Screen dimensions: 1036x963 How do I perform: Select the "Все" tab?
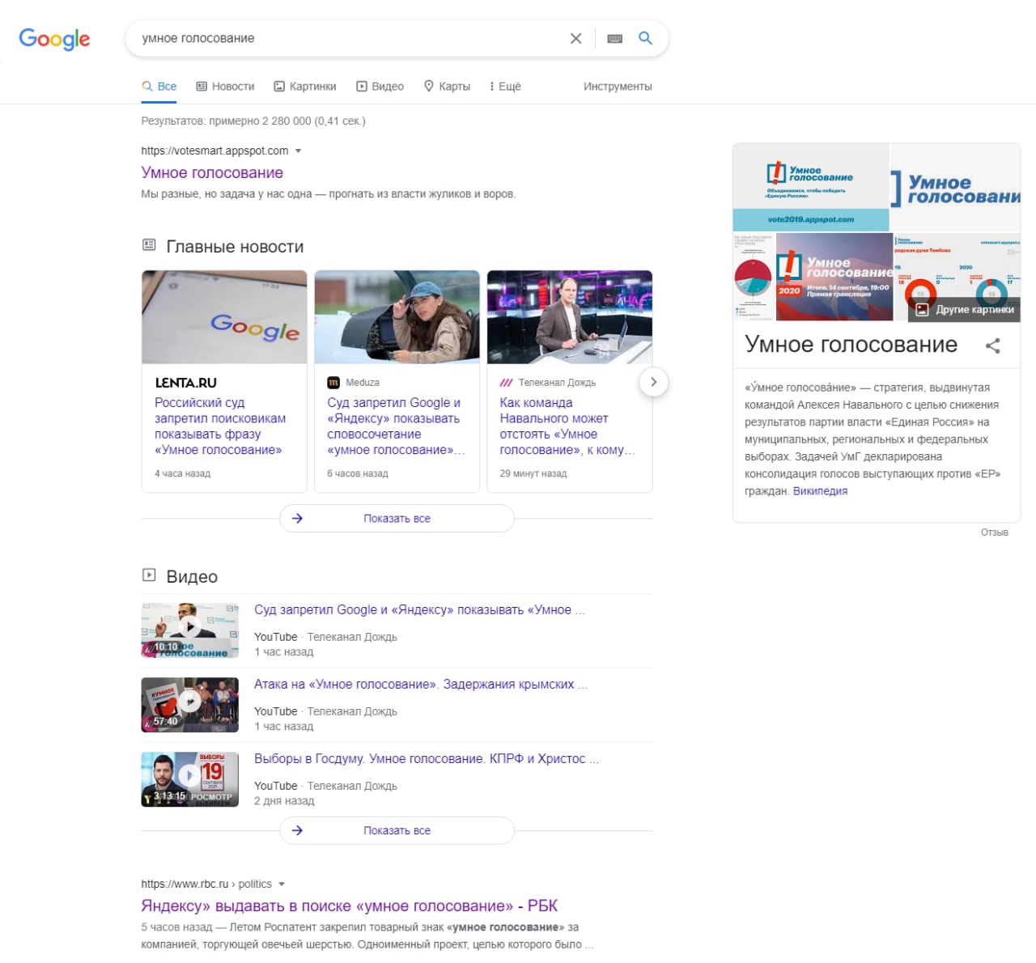(x=159, y=87)
